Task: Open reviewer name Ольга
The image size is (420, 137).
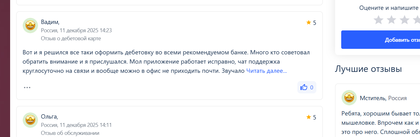Action: [49, 116]
